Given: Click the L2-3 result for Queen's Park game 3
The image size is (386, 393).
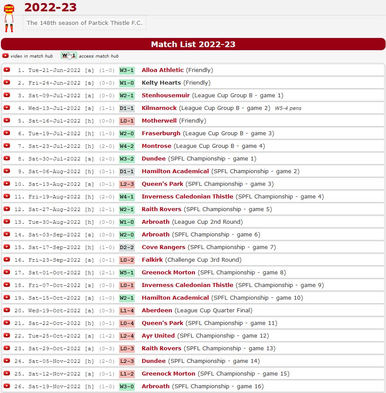Looking at the screenshot, I should (127, 184).
